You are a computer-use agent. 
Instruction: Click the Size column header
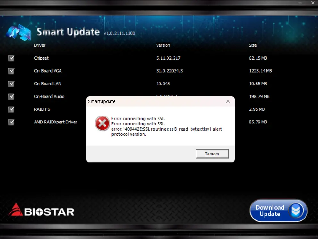253,45
